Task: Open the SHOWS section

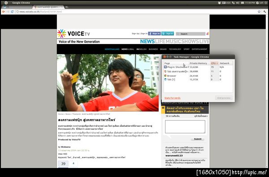Action: [190, 41]
